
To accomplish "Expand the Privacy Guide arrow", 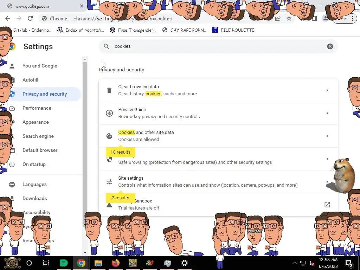I will click(x=327, y=113).
